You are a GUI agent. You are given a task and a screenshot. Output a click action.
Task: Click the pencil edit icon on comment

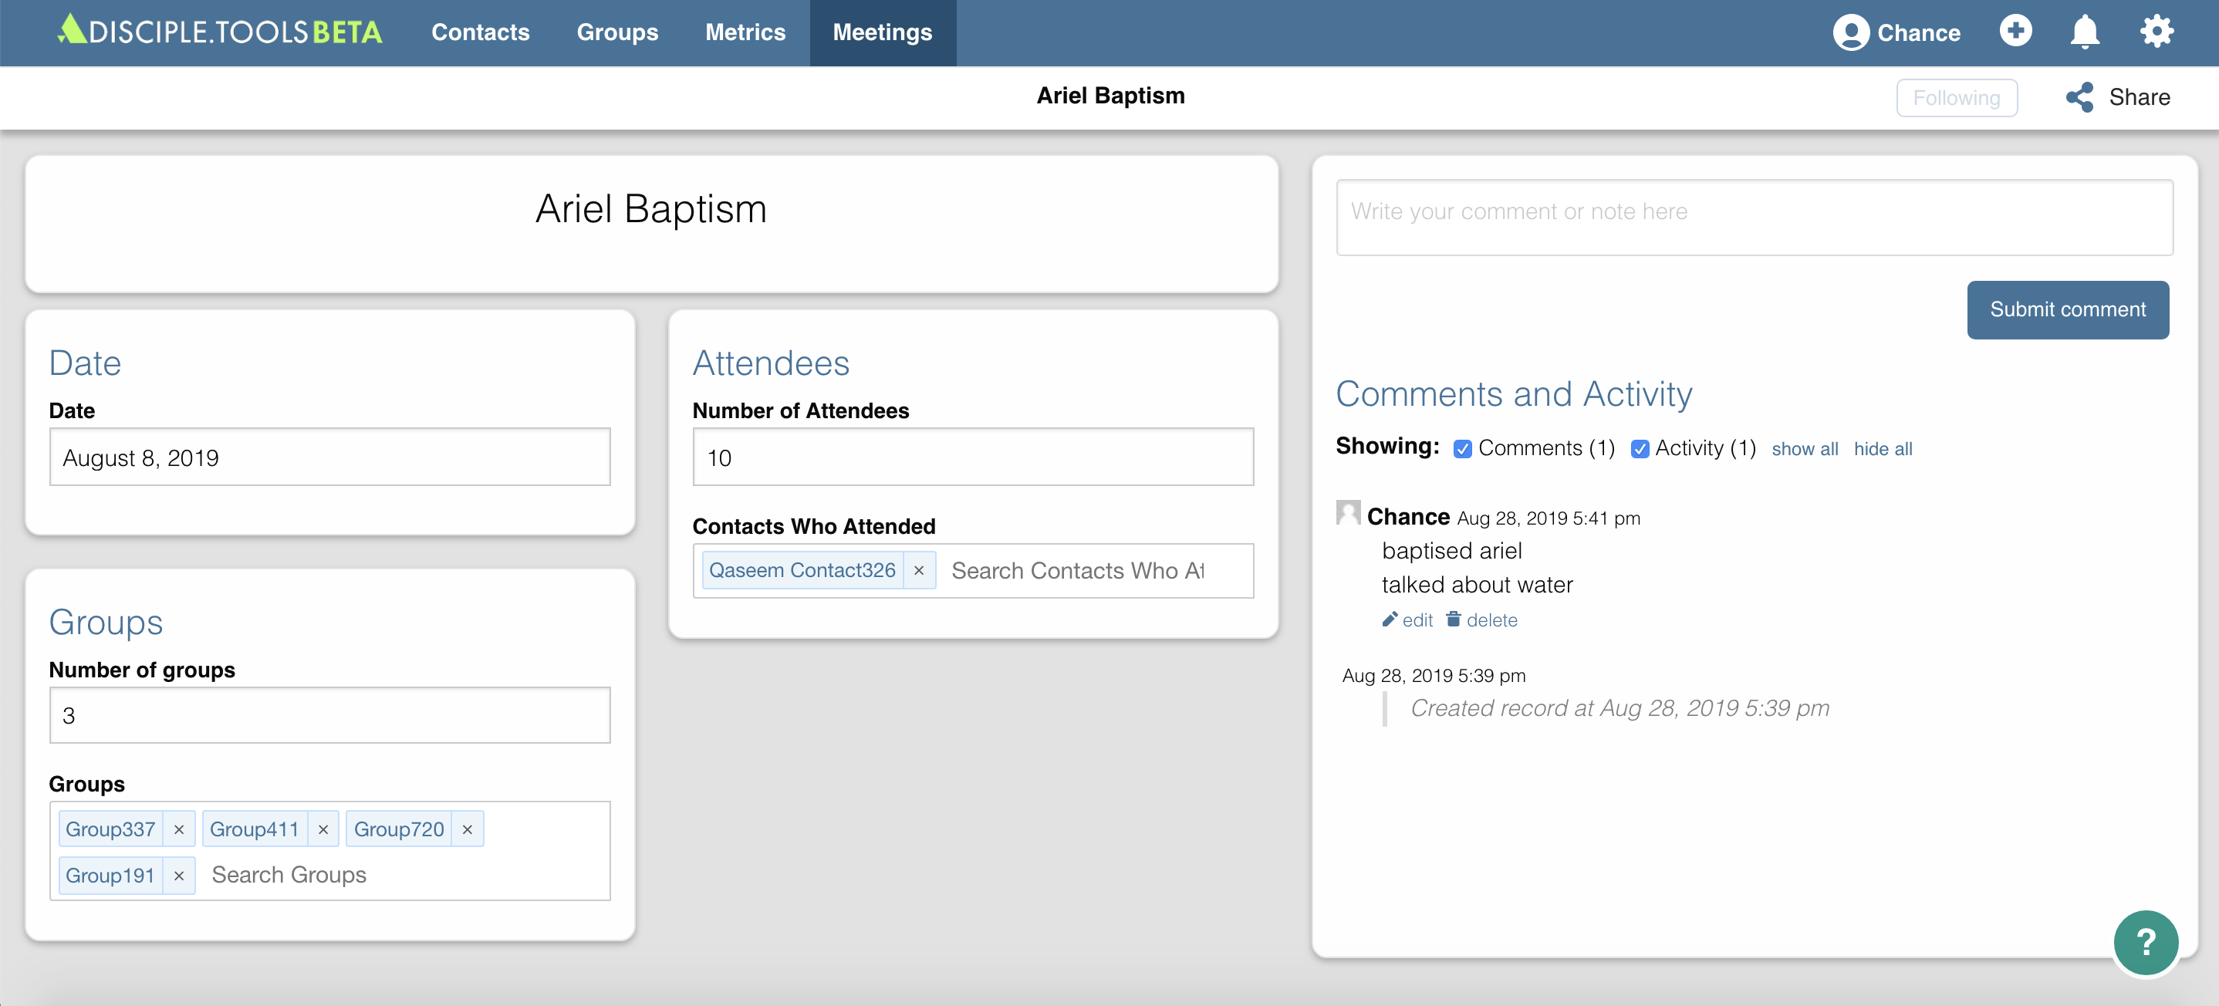point(1389,619)
